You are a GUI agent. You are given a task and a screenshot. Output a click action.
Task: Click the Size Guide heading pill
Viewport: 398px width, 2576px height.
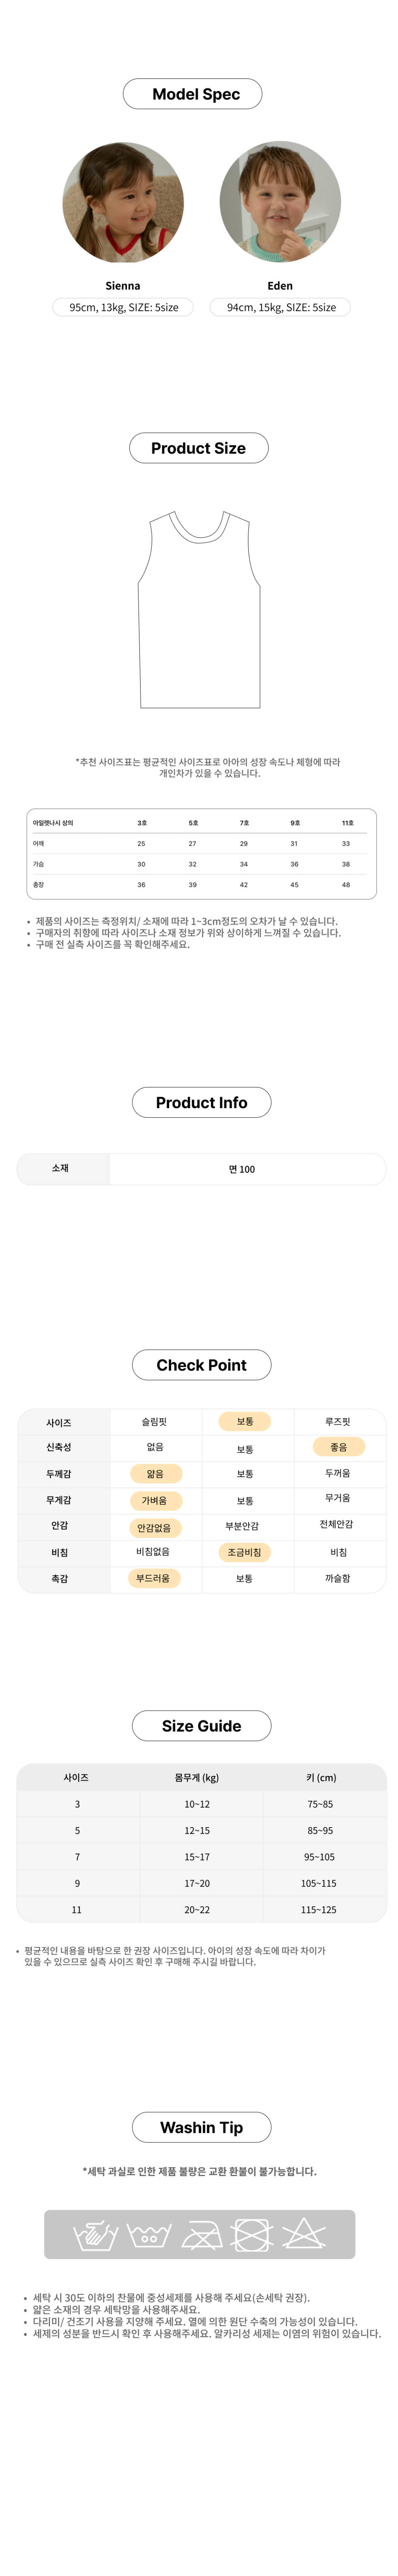tap(201, 1725)
